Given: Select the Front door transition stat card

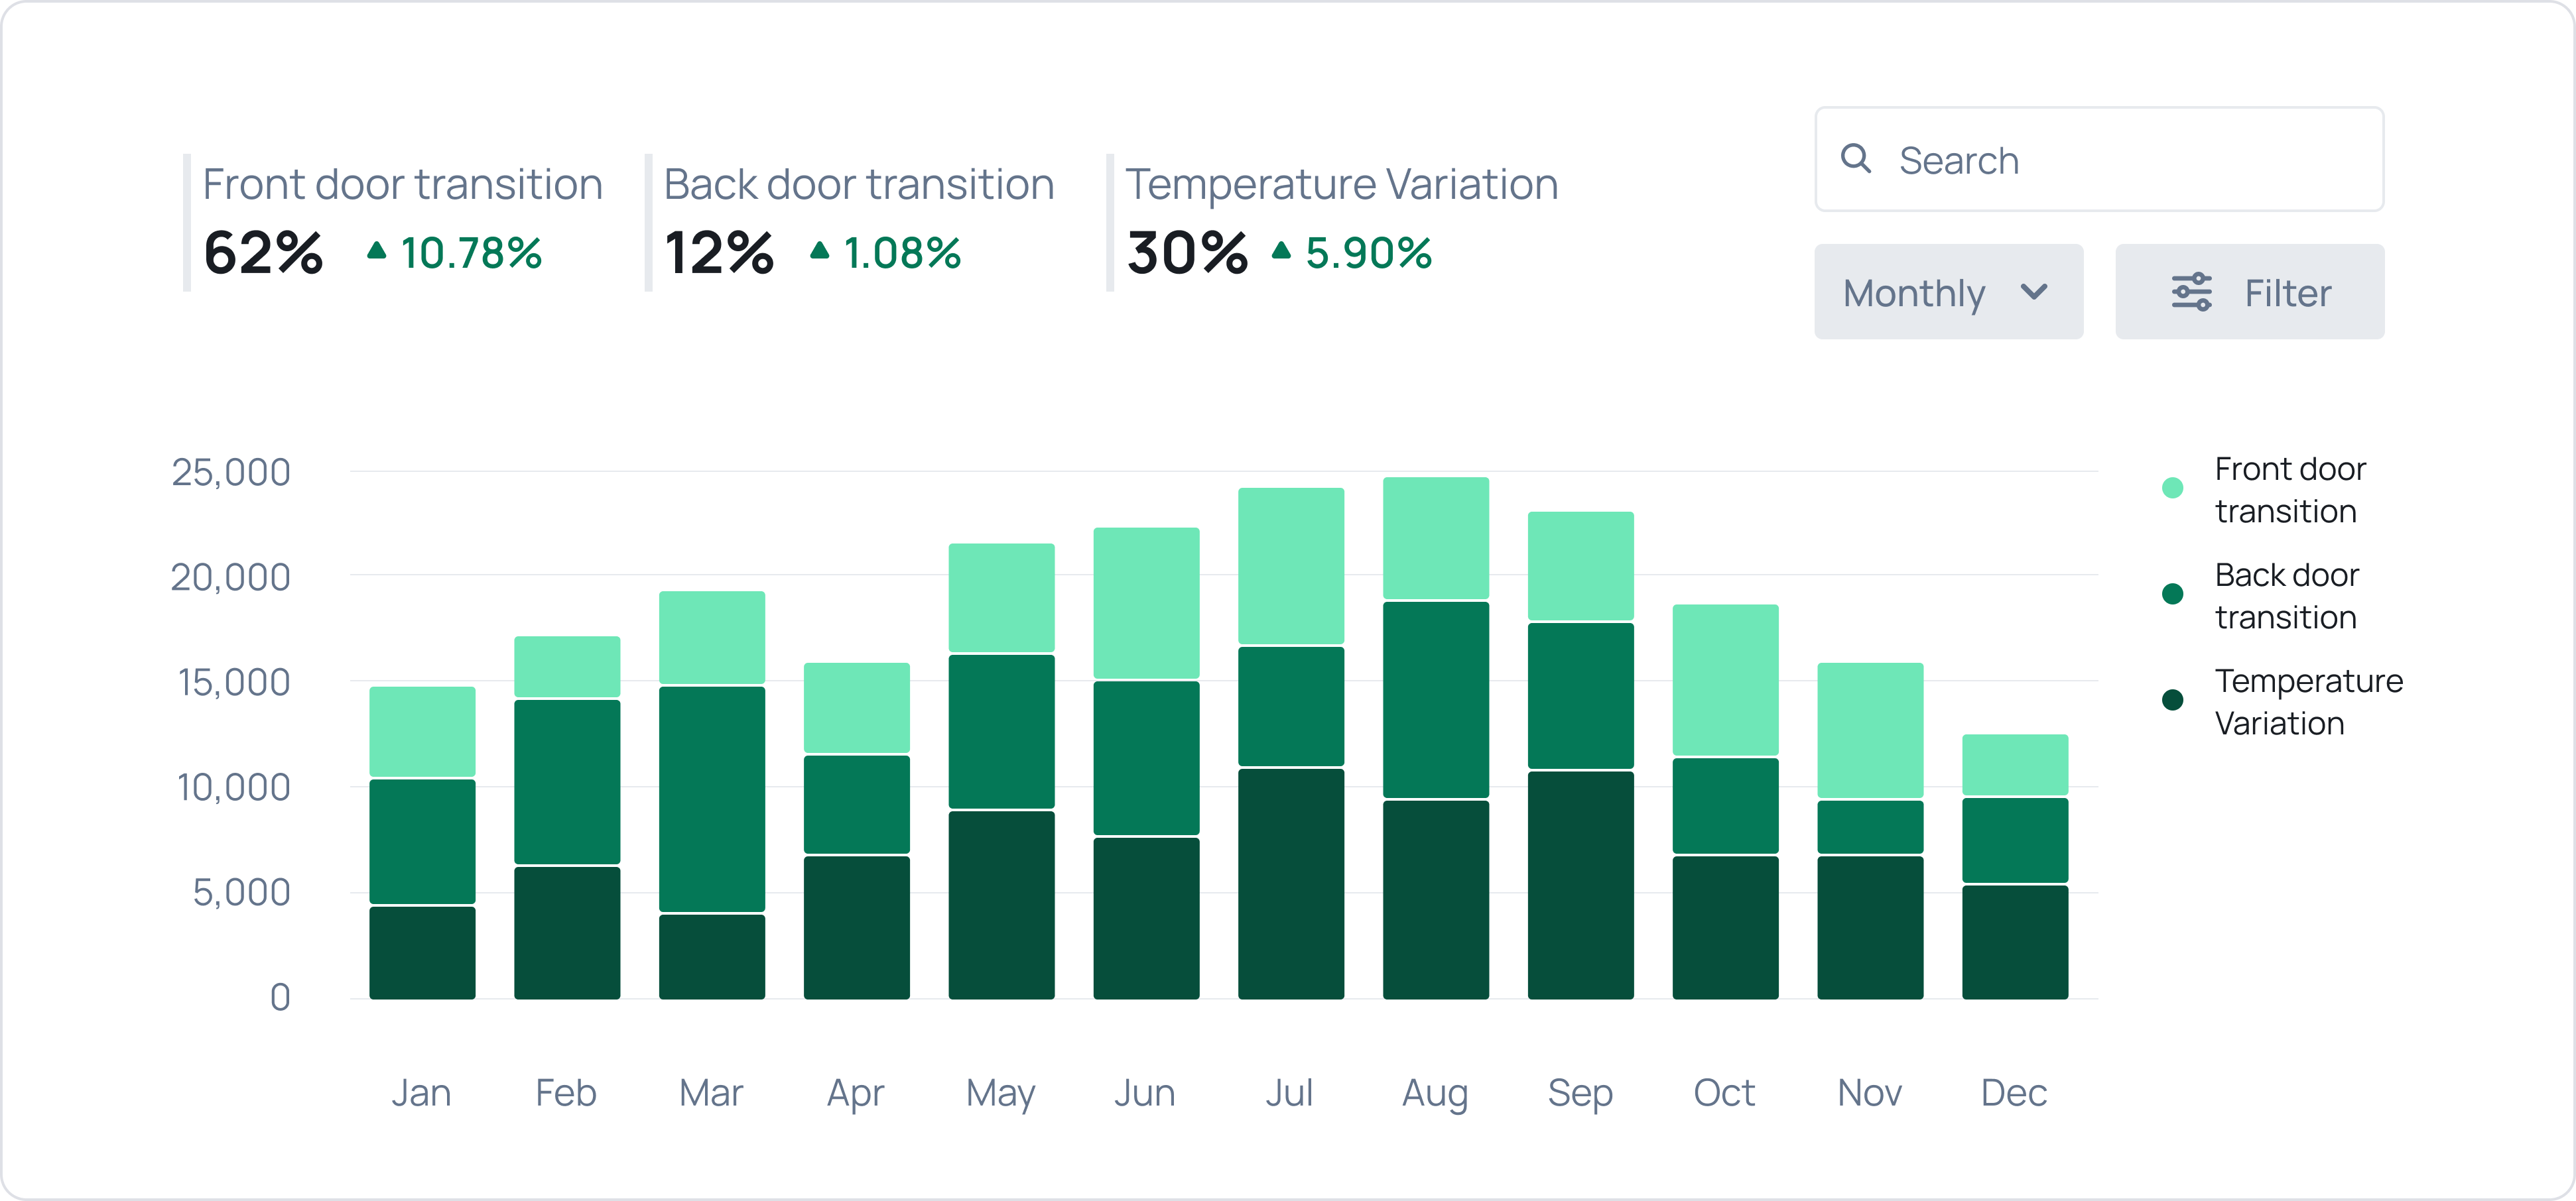Looking at the screenshot, I should click(400, 222).
